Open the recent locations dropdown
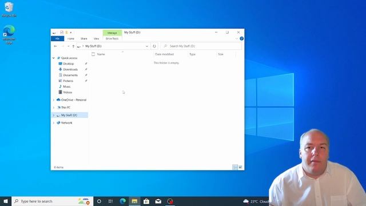This screenshot has width=366, height=206. click(69, 46)
